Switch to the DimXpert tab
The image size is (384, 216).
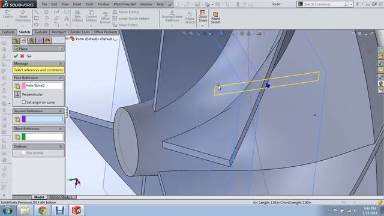(x=59, y=32)
